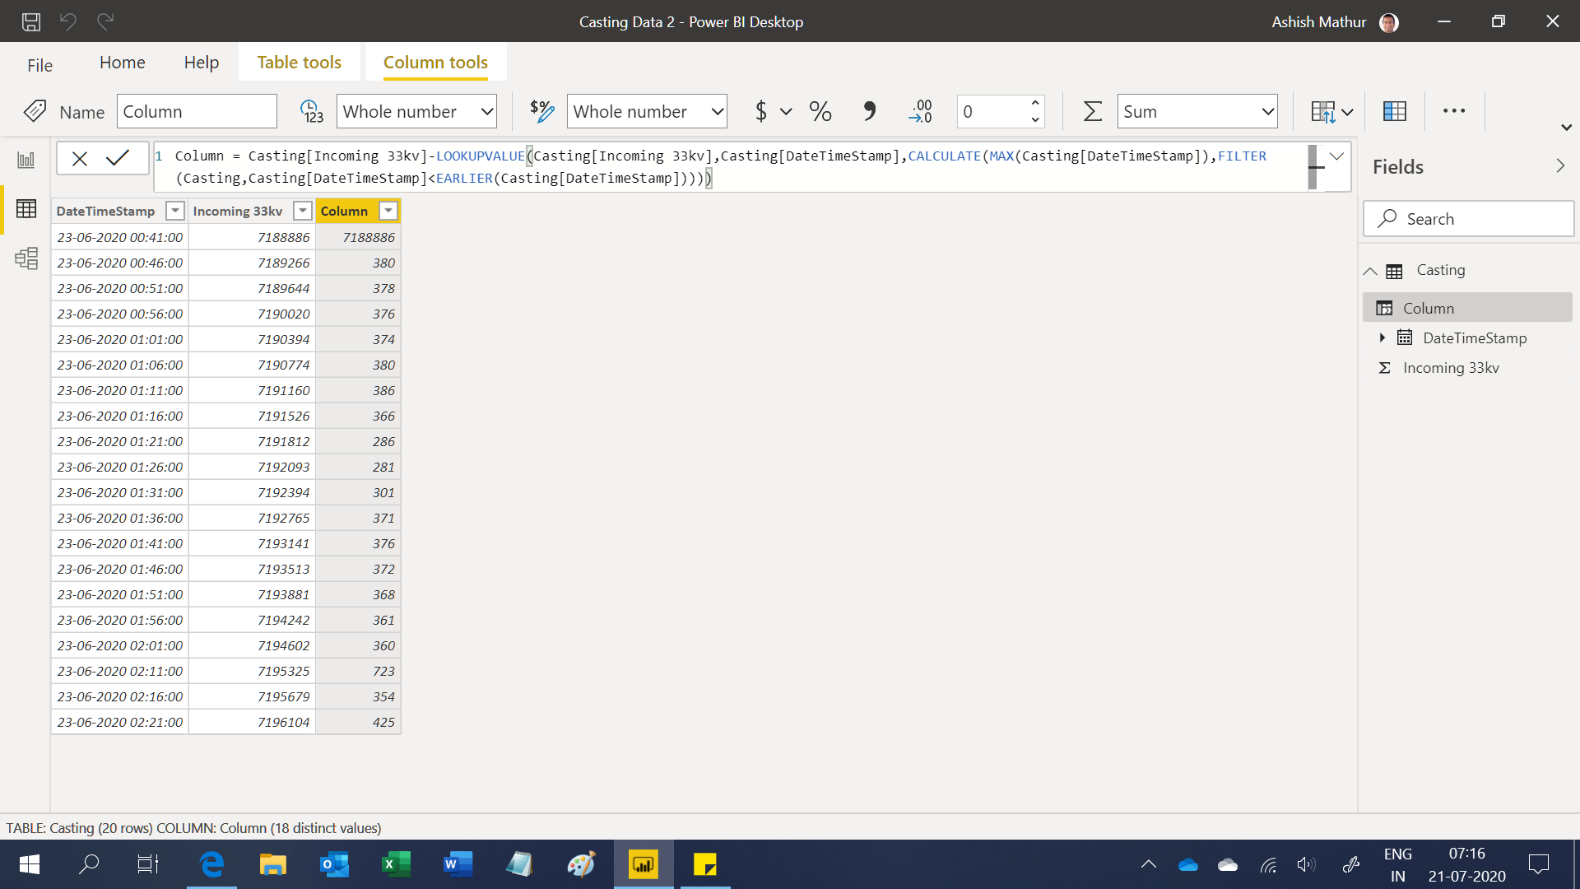1580x889 pixels.
Task: Commit the formula with checkmark icon
Action: pyautogui.click(x=118, y=158)
